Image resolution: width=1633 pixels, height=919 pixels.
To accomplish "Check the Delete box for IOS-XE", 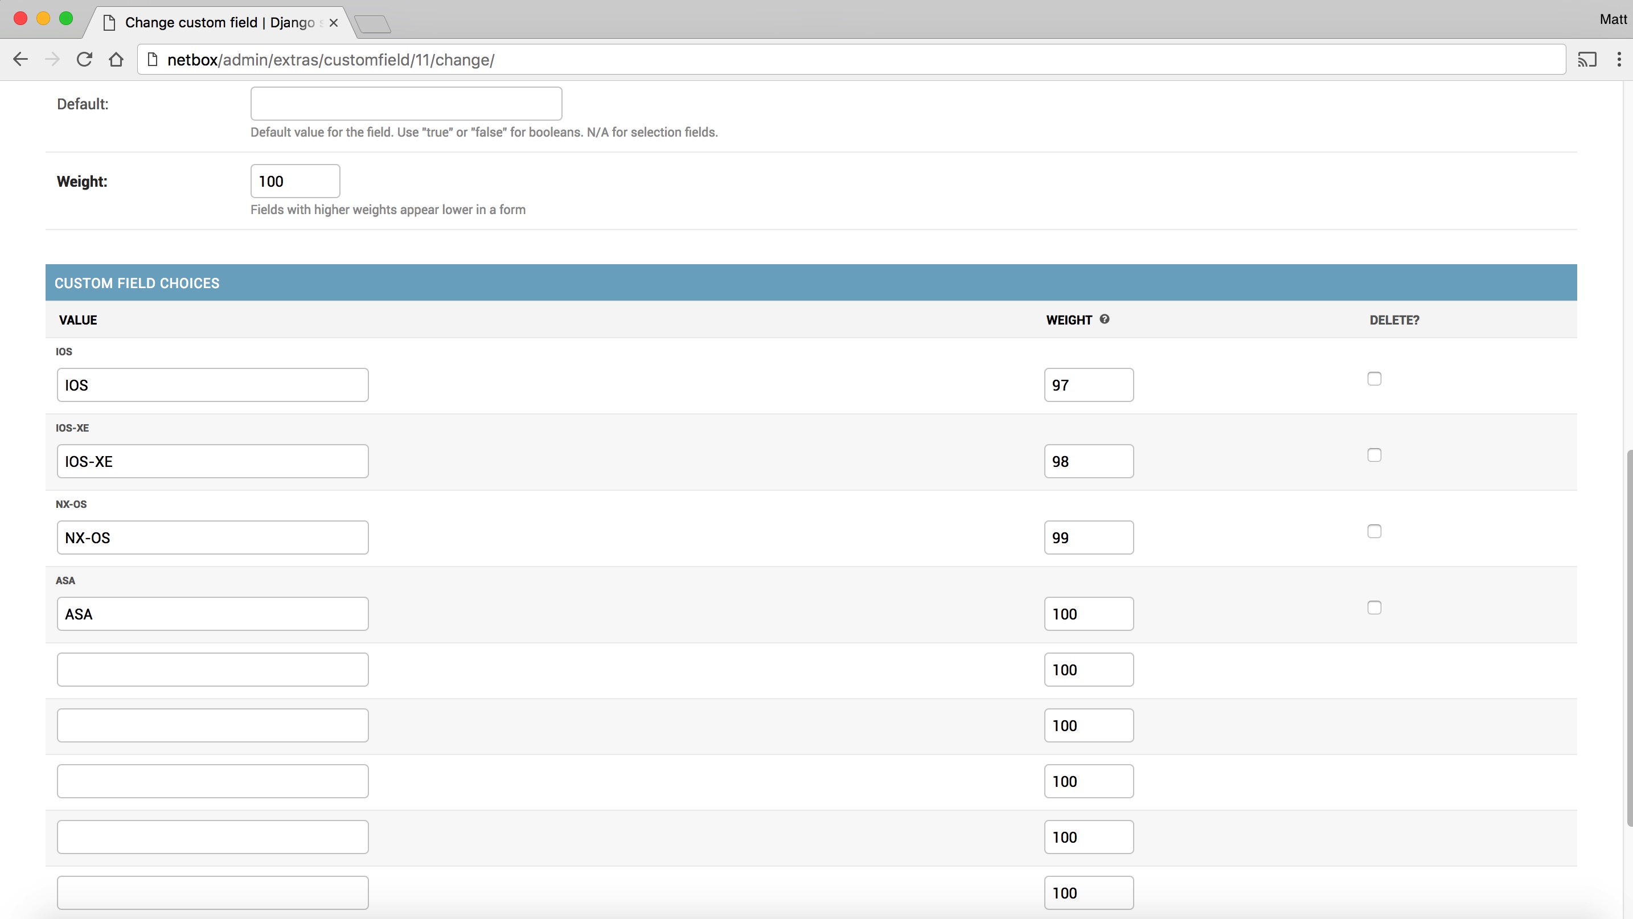I will pos(1374,455).
